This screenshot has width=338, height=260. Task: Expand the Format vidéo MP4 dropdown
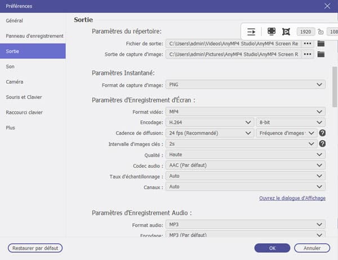coord(246,111)
